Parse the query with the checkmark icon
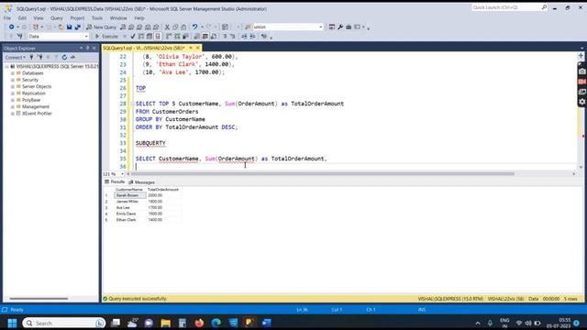587x330 pixels. 133,37
